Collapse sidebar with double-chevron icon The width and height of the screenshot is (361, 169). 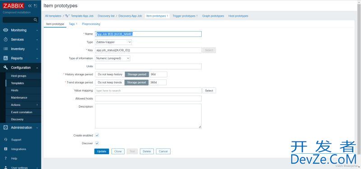coord(30,6)
